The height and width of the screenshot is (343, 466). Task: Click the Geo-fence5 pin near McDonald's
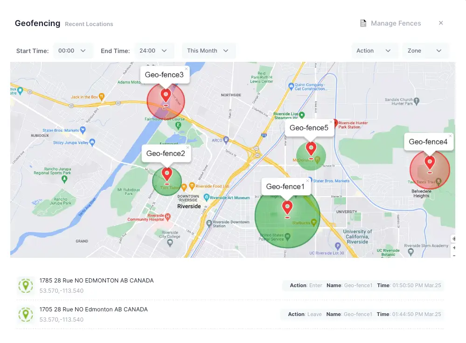311,149
